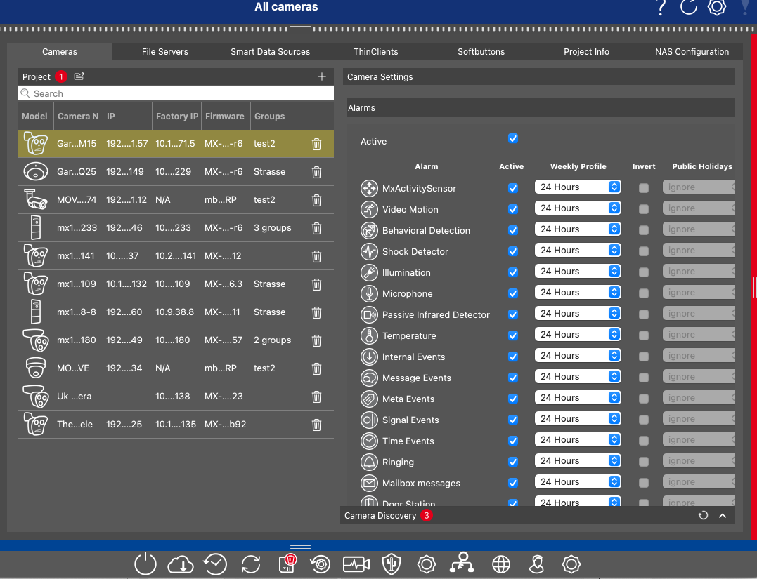This screenshot has width=757, height=579.
Task: Open Weekly Profile dropdown for MxActivitySensor
Action: pos(578,187)
